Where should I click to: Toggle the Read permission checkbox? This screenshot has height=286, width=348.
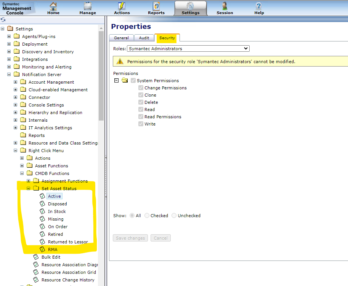141,110
